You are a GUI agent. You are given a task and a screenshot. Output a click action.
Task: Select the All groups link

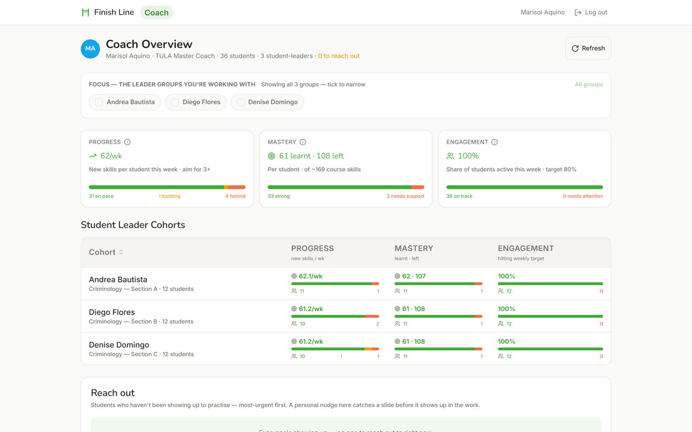coord(589,84)
